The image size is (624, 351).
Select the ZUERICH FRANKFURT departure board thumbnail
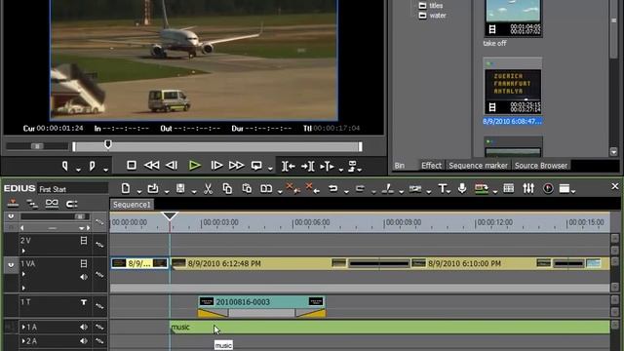click(513, 92)
